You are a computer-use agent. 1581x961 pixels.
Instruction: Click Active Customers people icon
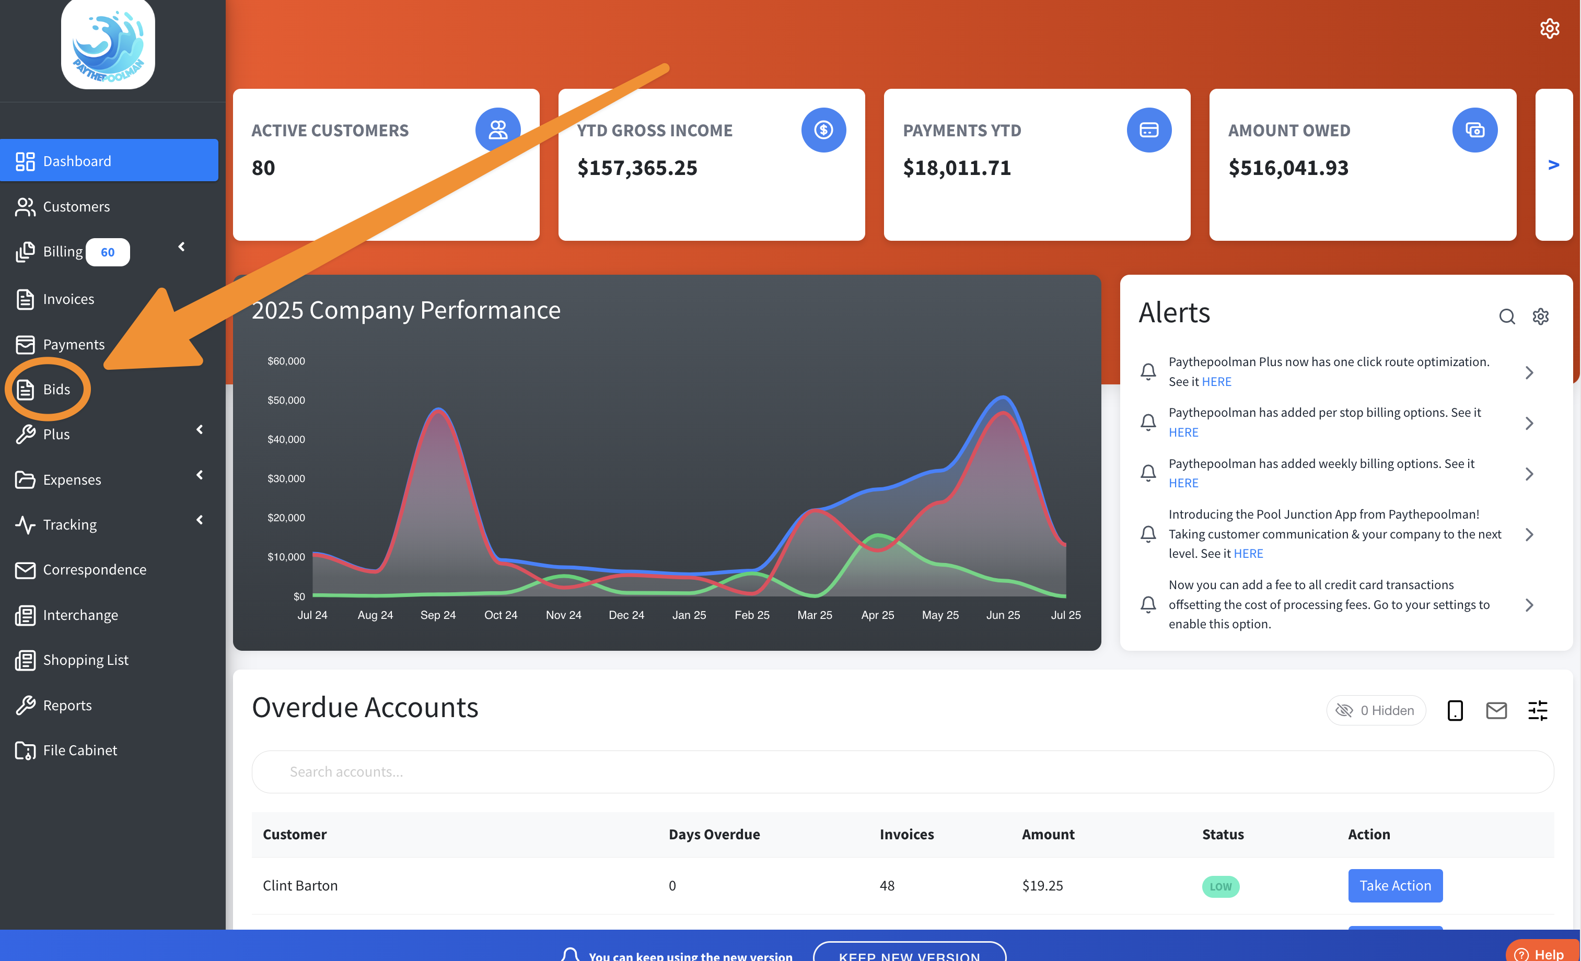click(497, 130)
